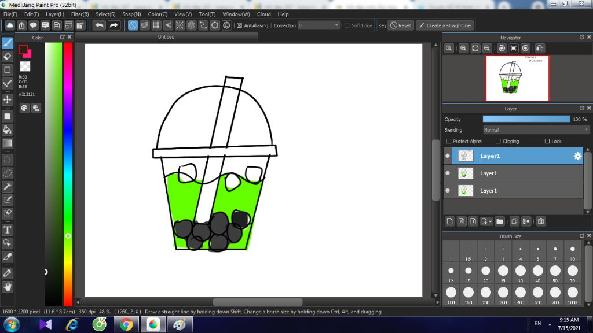Image resolution: width=593 pixels, height=333 pixels.
Task: Select the Bucket fill tool
Action: [x=8, y=129]
